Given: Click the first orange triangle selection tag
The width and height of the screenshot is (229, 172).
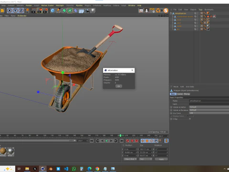Looking at the screenshot, I should (208, 16).
